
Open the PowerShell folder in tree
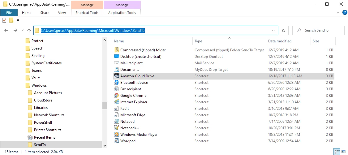(43, 122)
